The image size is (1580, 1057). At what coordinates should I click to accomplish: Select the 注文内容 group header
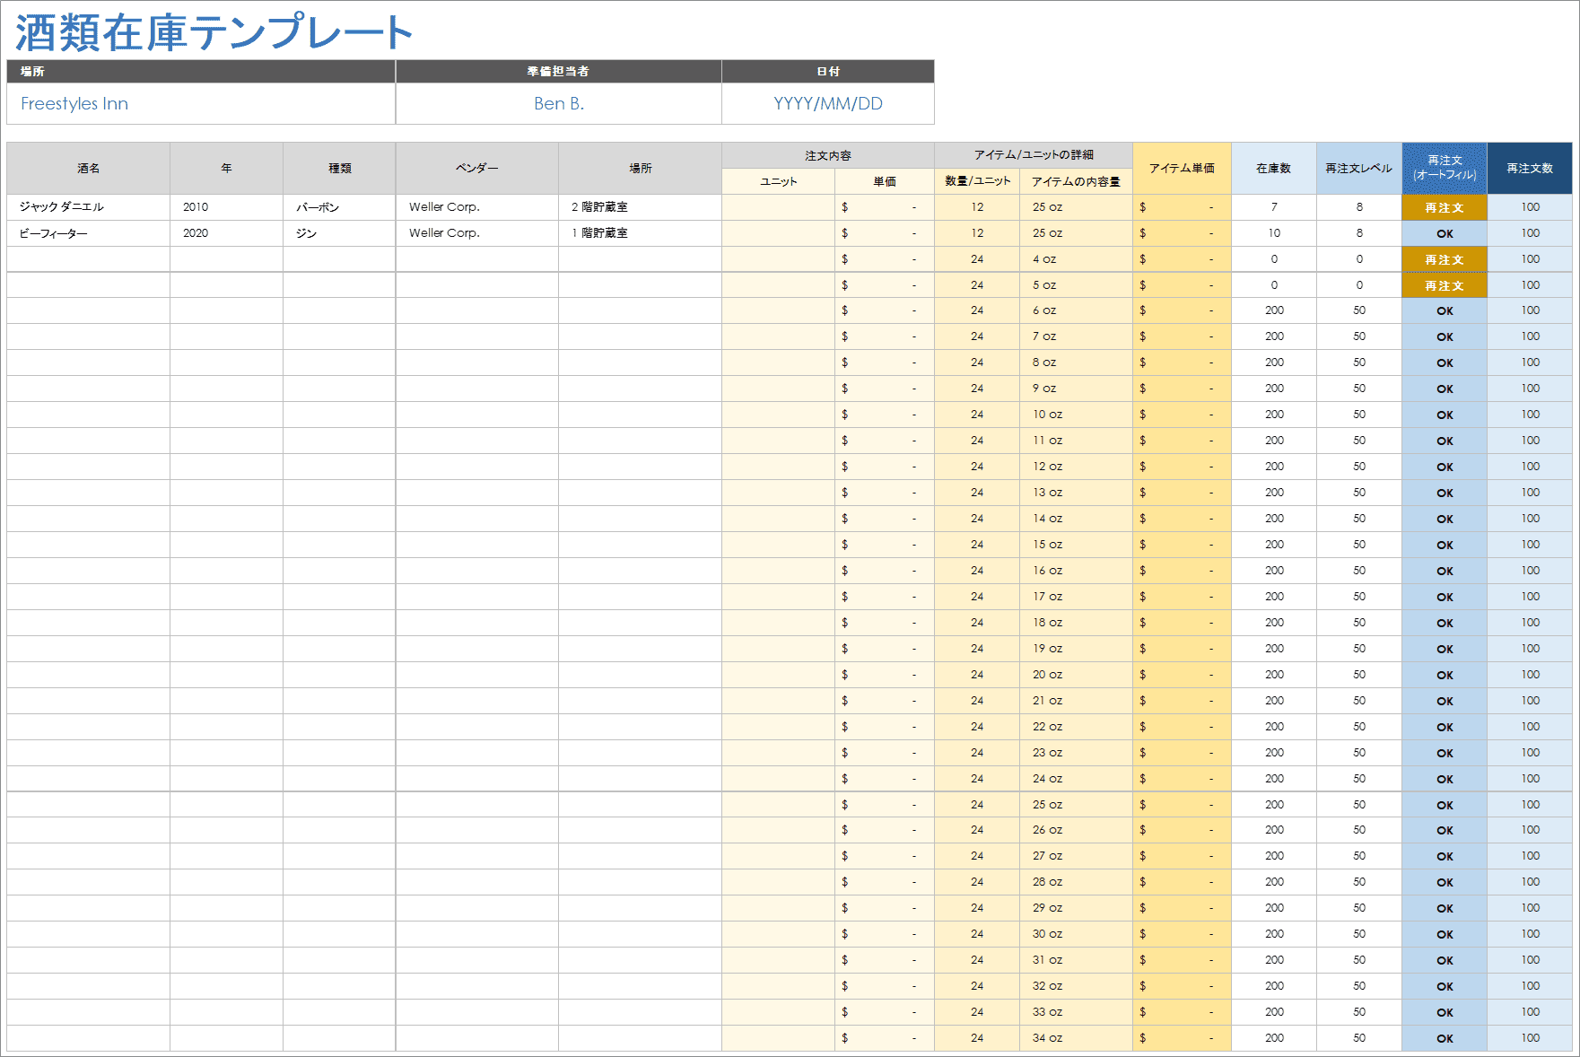click(828, 155)
